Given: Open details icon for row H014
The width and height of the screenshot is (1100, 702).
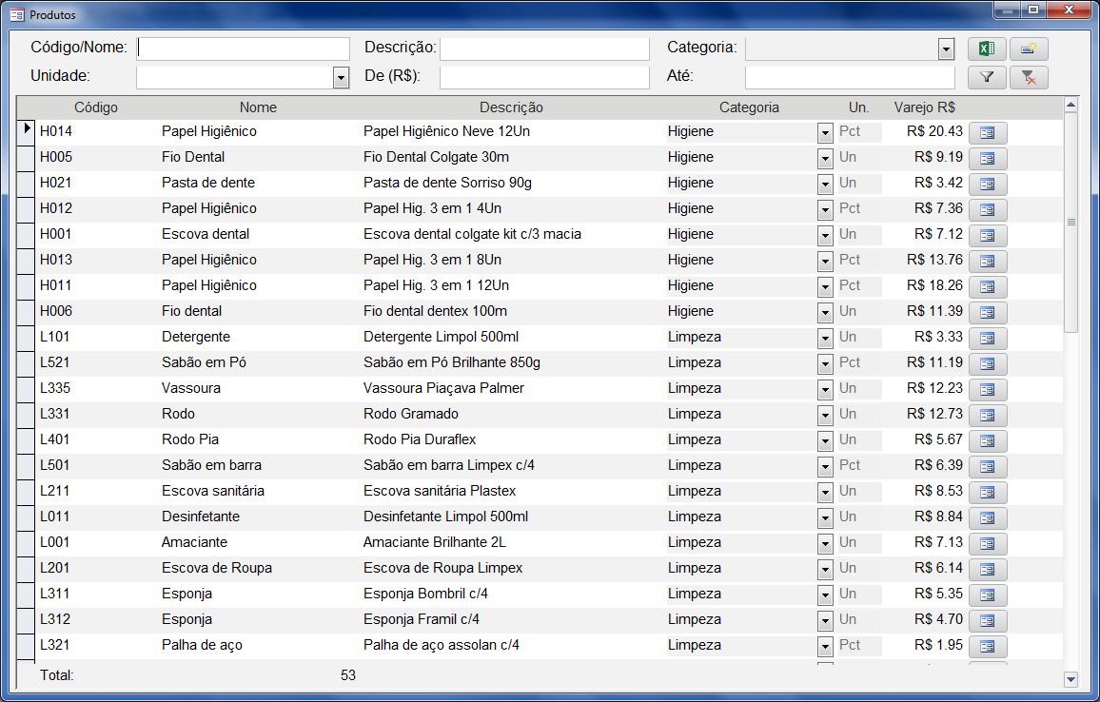Looking at the screenshot, I should tap(987, 132).
